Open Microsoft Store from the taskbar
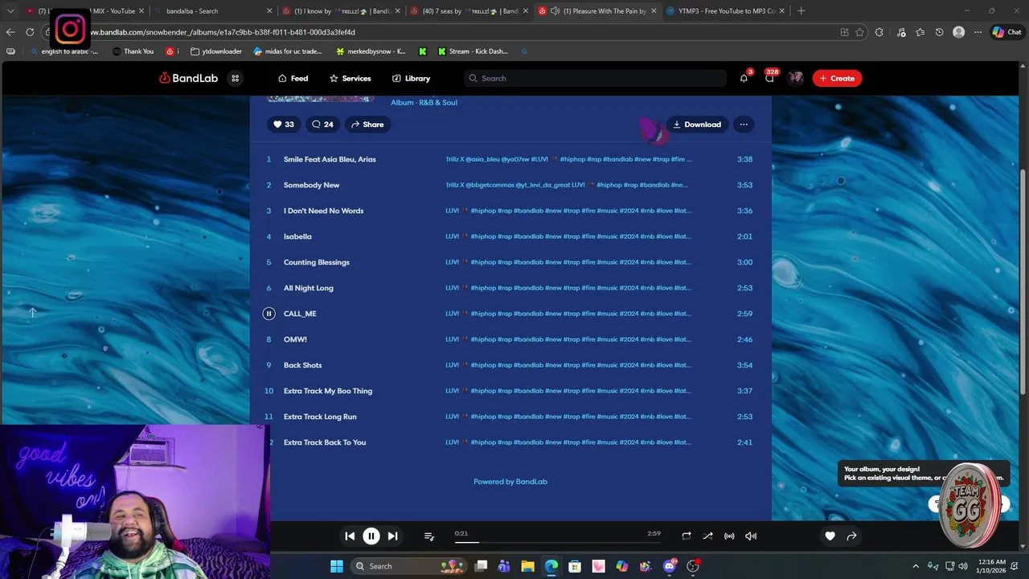This screenshot has width=1029, height=579. [x=575, y=566]
